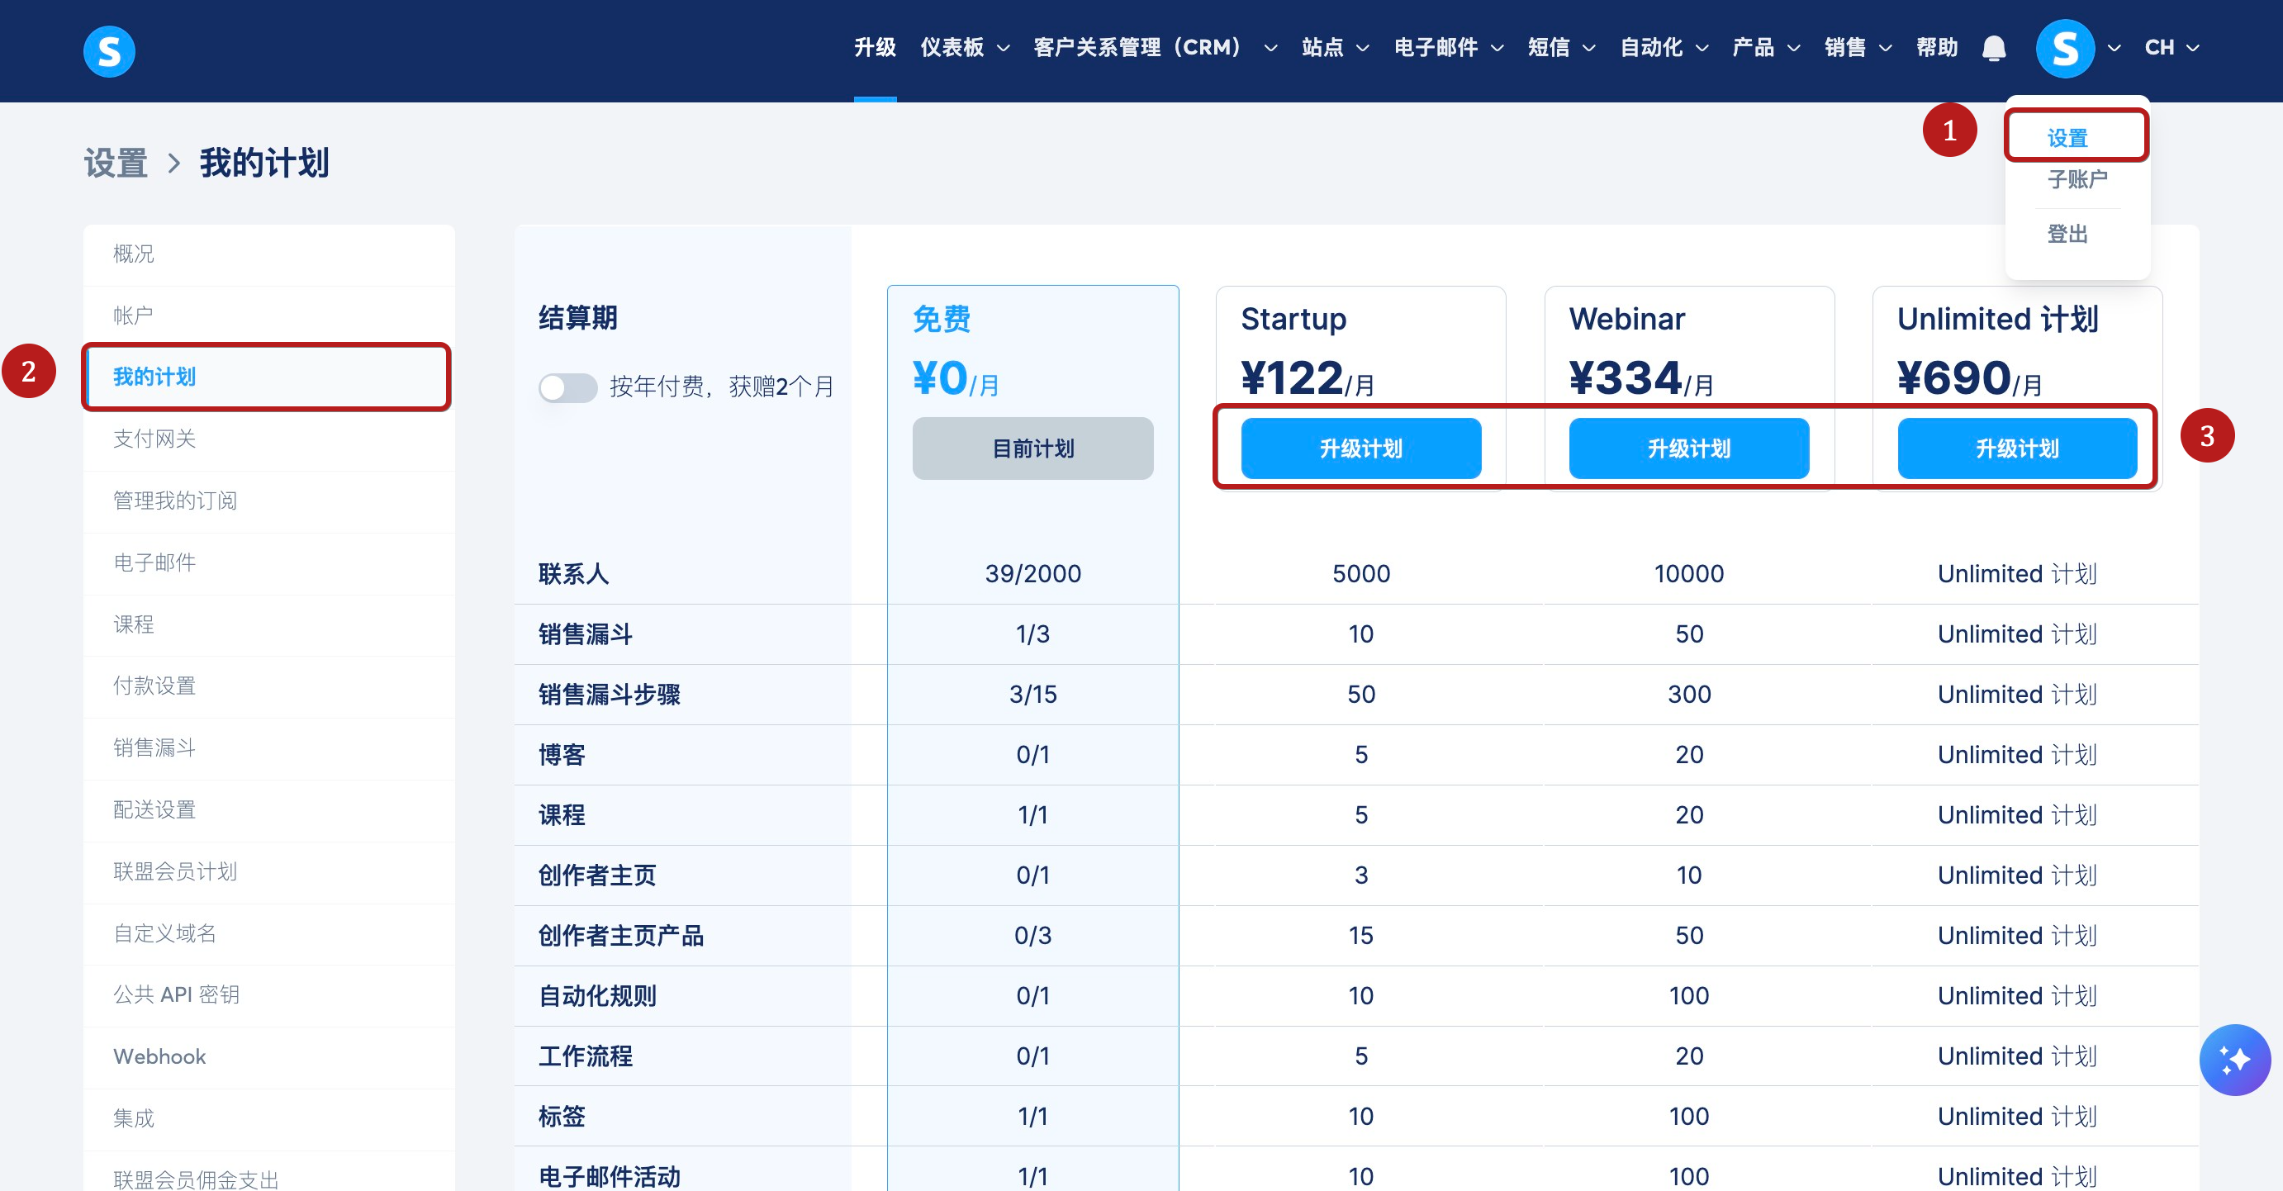Screen dimensions: 2283x1191
Task: Choose 登出 from the profile menu
Action: (2067, 234)
